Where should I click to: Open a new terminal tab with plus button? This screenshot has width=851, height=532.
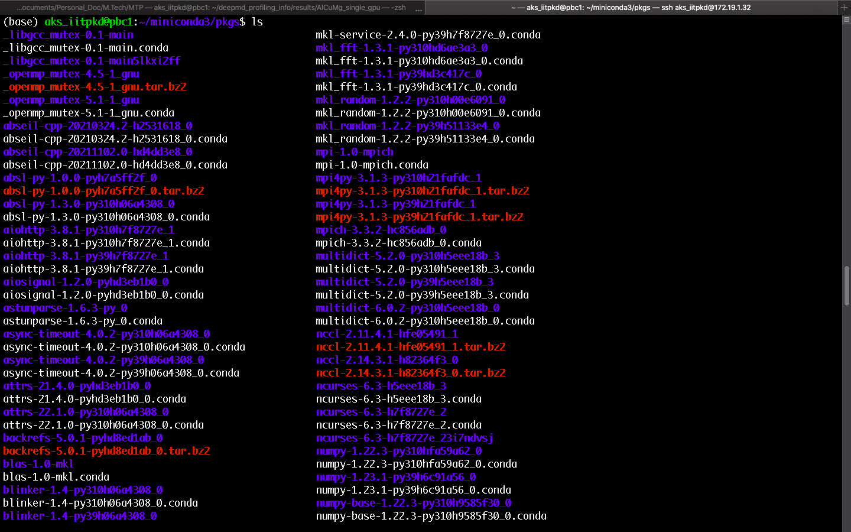click(x=844, y=8)
